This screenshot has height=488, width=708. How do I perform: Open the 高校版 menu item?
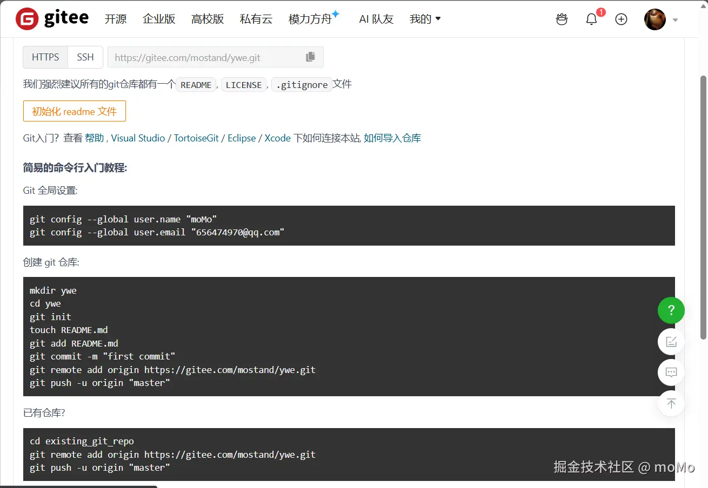tap(208, 19)
